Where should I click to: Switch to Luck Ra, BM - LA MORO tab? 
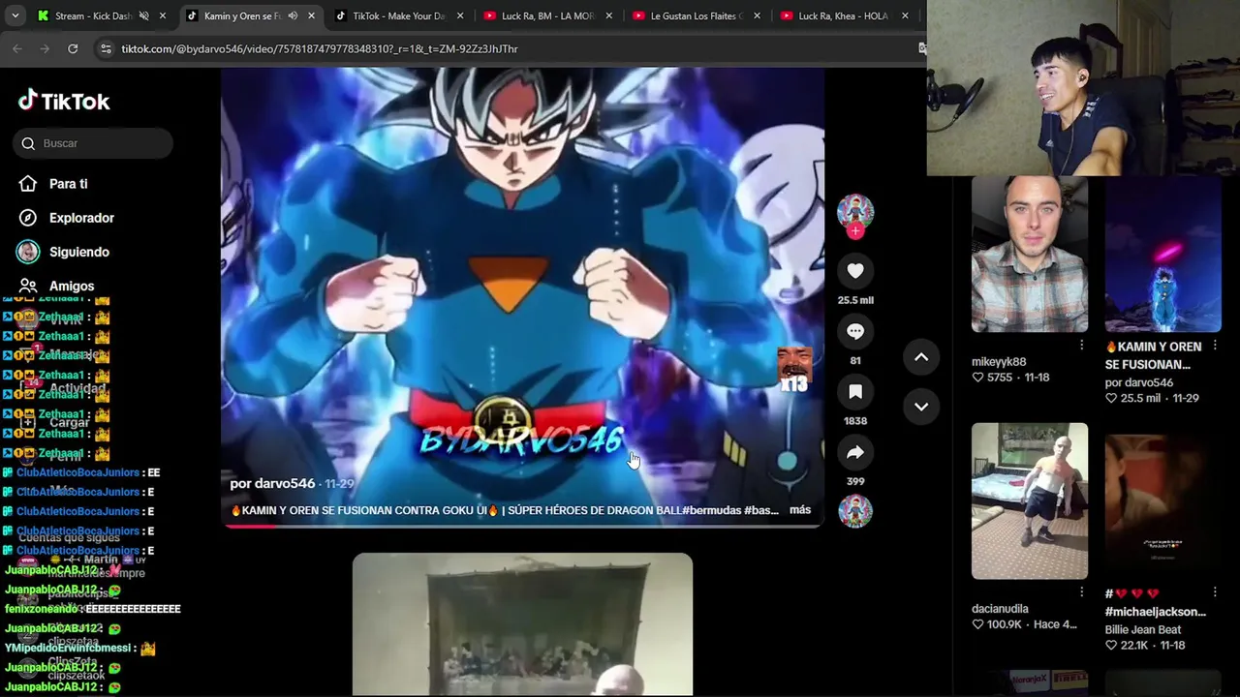(547, 15)
